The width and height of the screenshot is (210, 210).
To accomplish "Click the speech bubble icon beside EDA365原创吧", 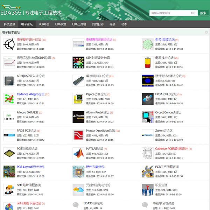I will [x=76, y=205].
